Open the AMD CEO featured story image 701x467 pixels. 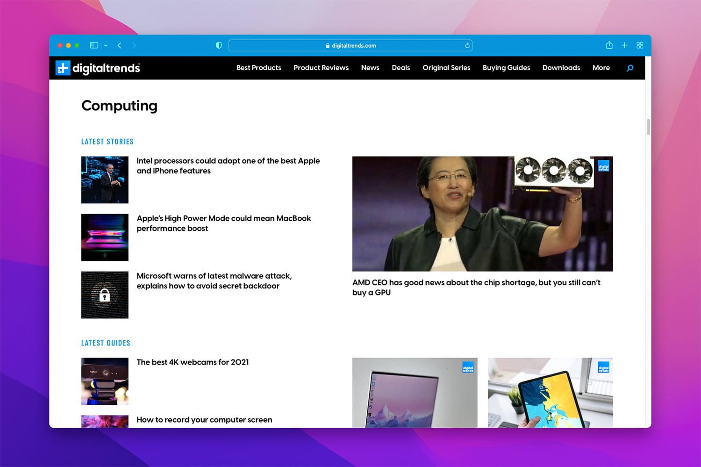point(482,214)
